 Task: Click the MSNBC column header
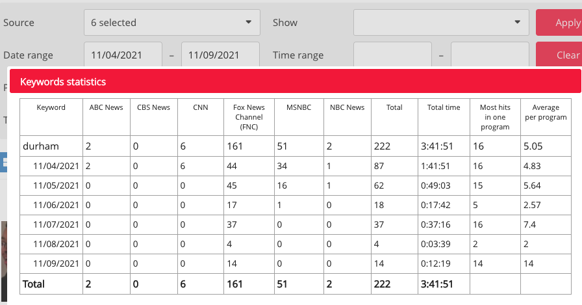(299, 117)
